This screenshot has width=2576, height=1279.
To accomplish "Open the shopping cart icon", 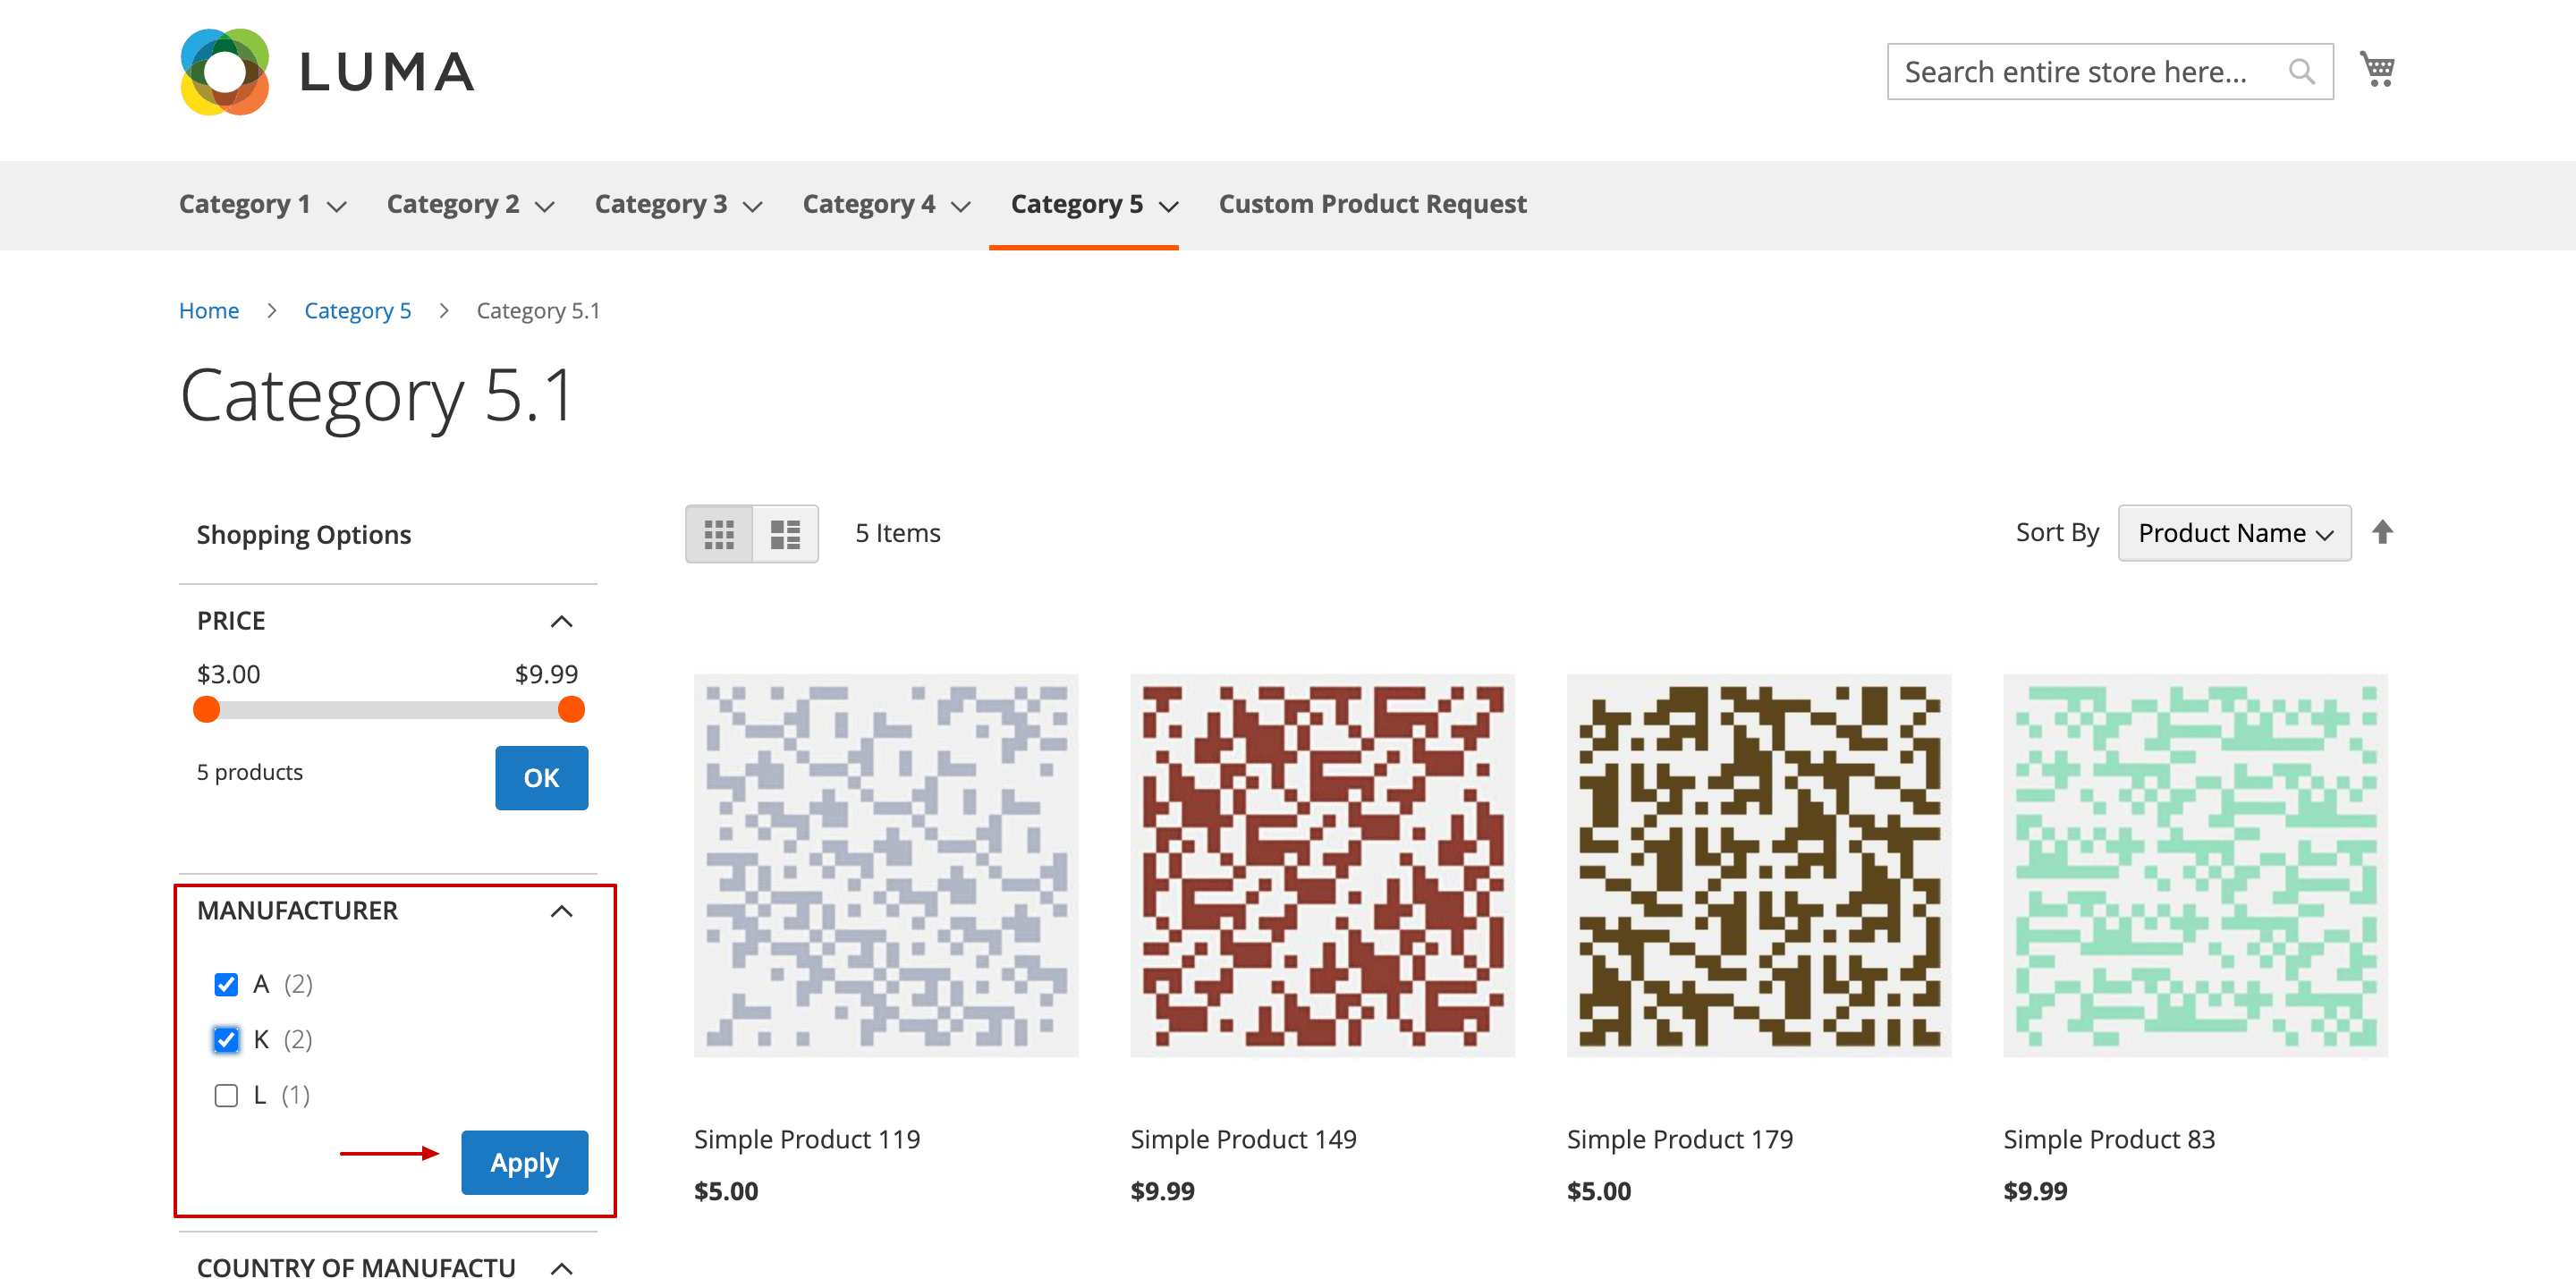I will click(2377, 69).
